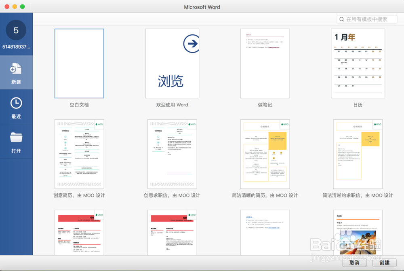Click the 创建 (Create) button
The height and width of the screenshot is (271, 404).
coord(385,263)
